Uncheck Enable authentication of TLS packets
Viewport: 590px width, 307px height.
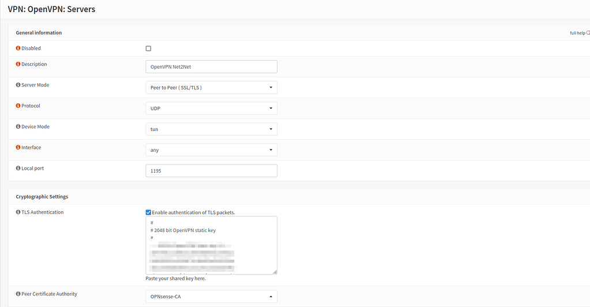click(x=149, y=212)
